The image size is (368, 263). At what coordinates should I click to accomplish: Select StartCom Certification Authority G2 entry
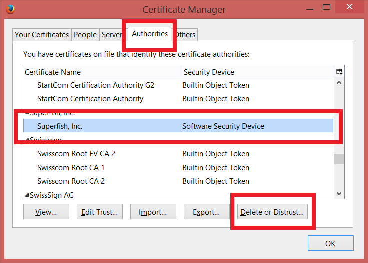(95, 85)
